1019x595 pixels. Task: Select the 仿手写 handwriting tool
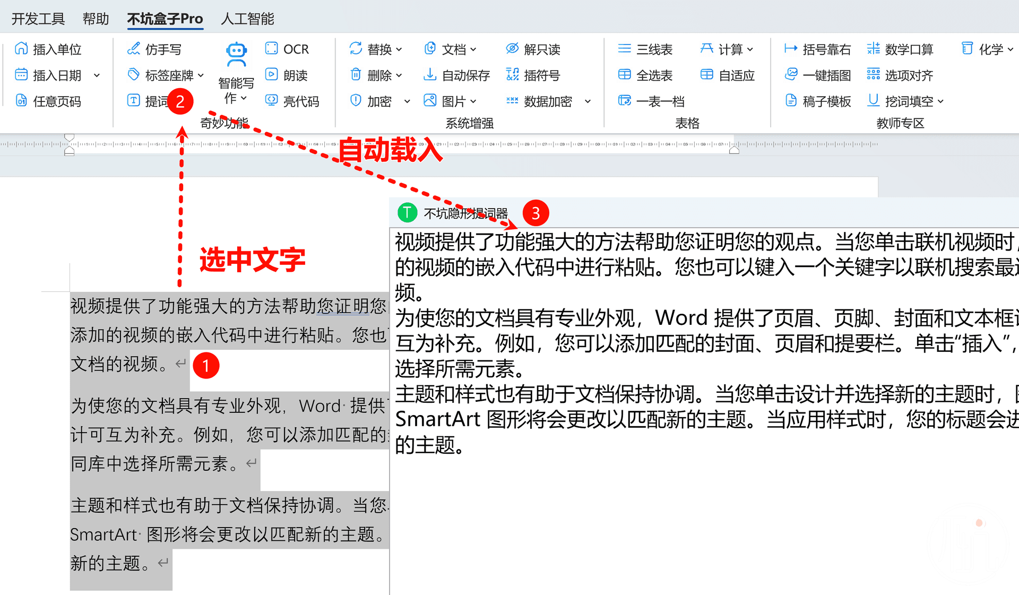coord(154,49)
